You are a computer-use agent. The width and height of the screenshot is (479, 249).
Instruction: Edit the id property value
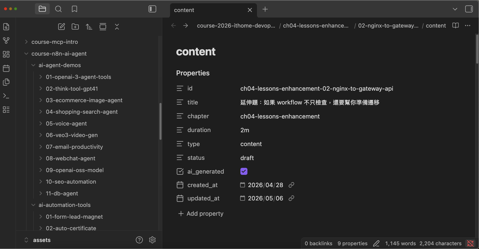(x=317, y=88)
